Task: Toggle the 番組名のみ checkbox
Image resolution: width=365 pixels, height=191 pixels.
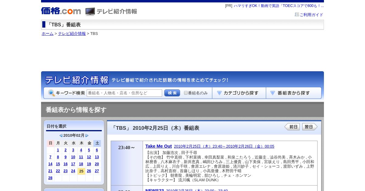Action: click(x=186, y=93)
